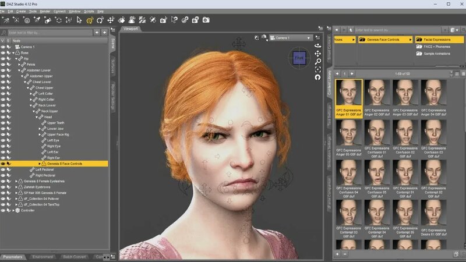Toggle visibility eye for Zahirah Eyebrows

3,187
